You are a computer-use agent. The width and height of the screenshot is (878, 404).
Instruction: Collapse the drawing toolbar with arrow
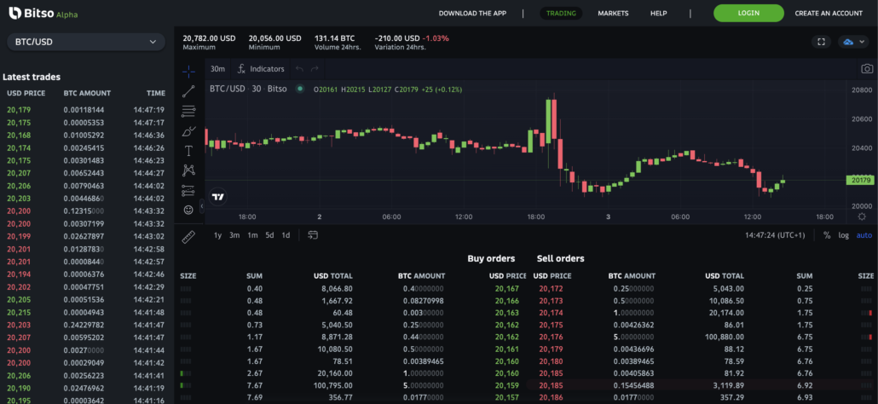pos(202,206)
